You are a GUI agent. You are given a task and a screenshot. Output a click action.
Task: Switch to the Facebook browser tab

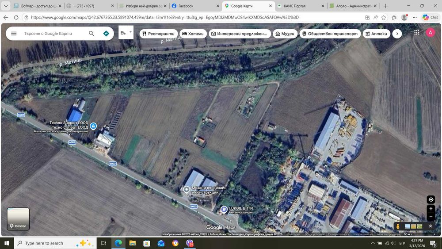click(195, 6)
